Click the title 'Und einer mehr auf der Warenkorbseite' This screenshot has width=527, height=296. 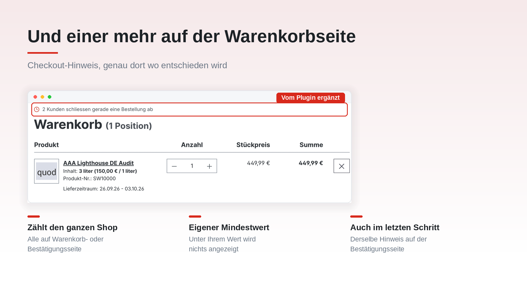(192, 36)
